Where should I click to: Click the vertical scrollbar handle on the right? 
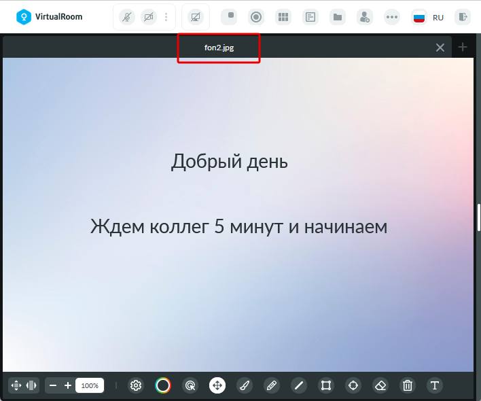click(x=479, y=217)
